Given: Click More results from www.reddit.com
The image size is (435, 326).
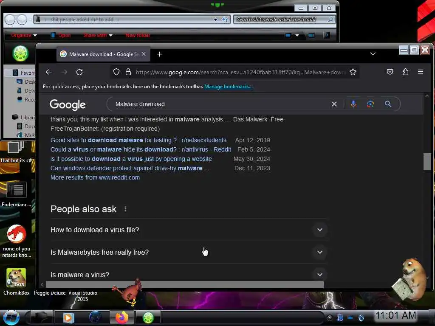Looking at the screenshot, I should [x=95, y=177].
